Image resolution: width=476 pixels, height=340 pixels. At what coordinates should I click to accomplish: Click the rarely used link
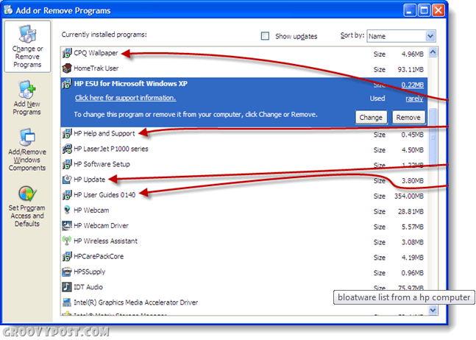[414, 99]
